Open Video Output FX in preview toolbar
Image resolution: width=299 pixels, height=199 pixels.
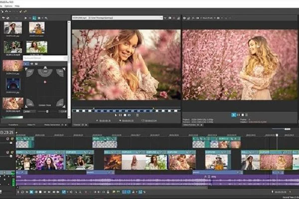click(x=193, y=18)
